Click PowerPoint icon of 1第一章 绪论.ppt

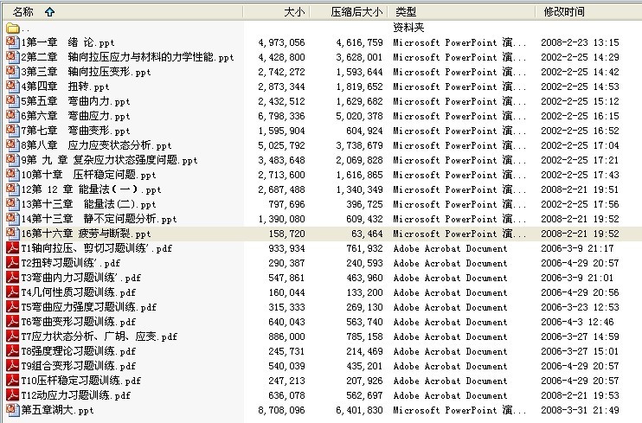pyautogui.click(x=13, y=42)
